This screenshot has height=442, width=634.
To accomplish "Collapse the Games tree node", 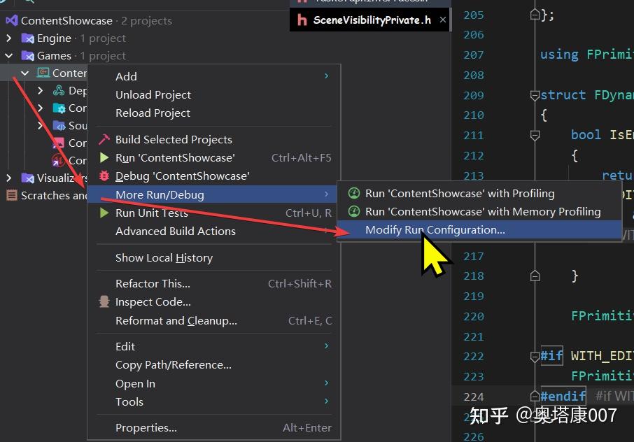I will (8, 55).
